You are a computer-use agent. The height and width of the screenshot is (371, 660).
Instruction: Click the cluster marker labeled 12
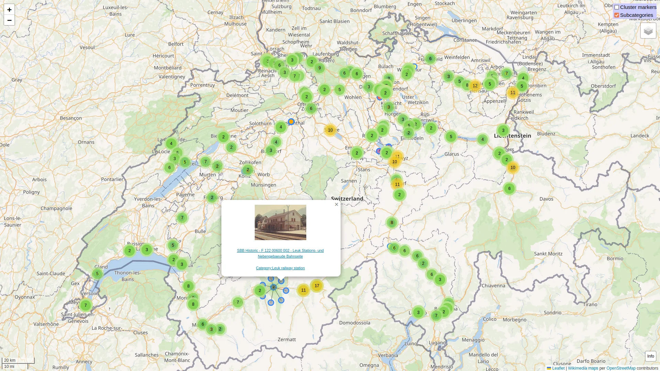click(x=475, y=86)
